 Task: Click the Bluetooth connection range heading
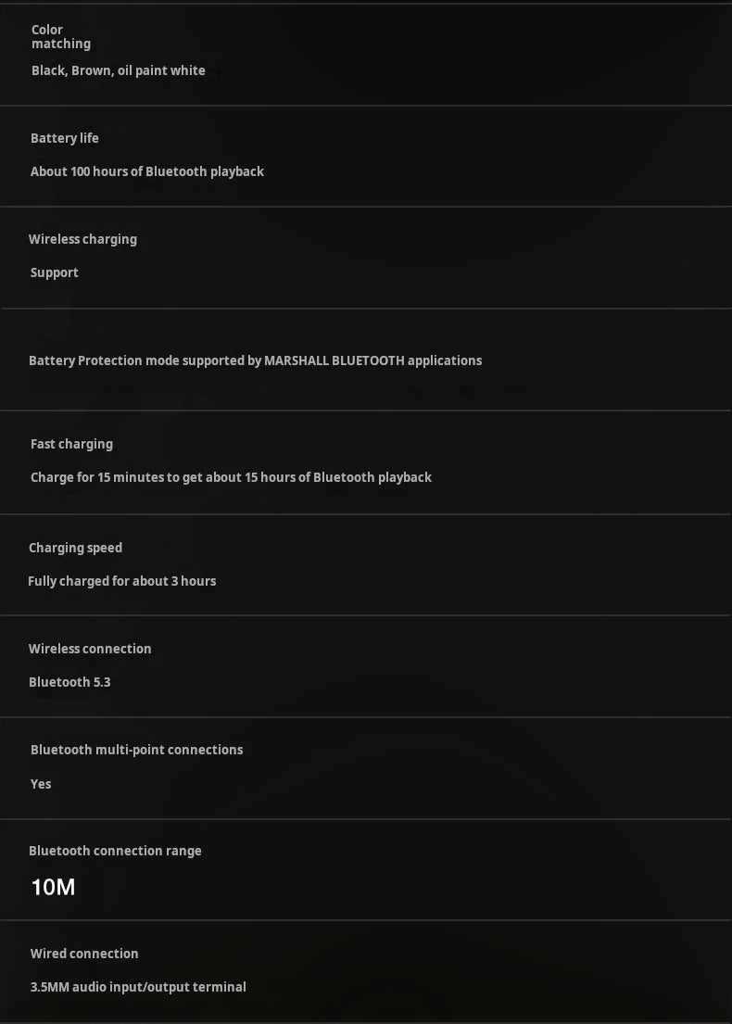(x=115, y=851)
